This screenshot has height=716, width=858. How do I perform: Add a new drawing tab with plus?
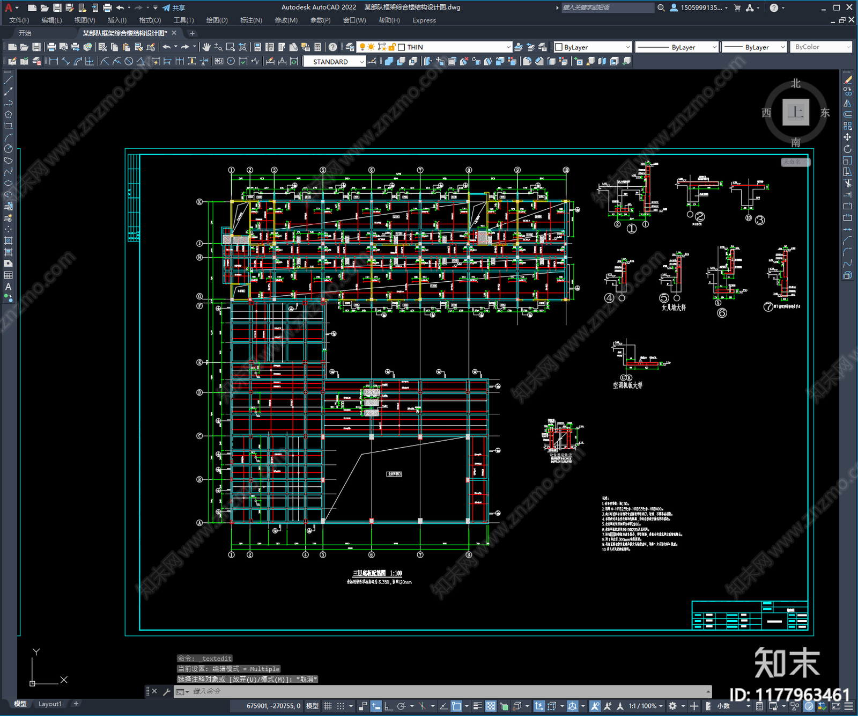(x=193, y=33)
